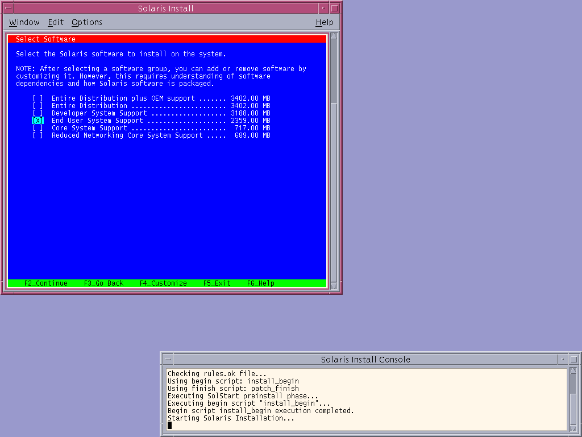Viewport: 582px width, 437px height.
Task: Click the 3188.00 MB size value
Action: tap(251, 113)
